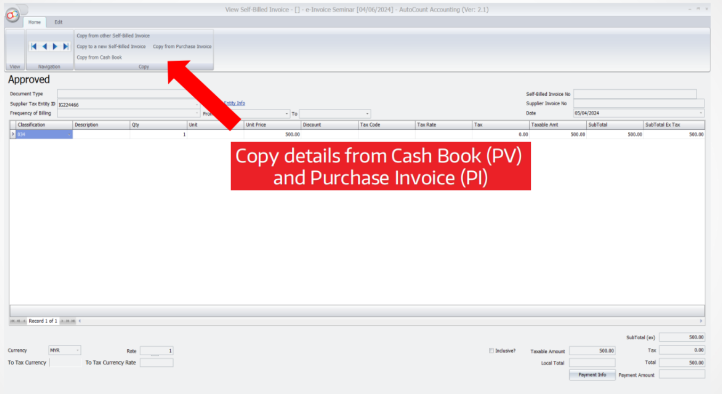
Task: Click the Qty cell showing 1
Action: 159,135
